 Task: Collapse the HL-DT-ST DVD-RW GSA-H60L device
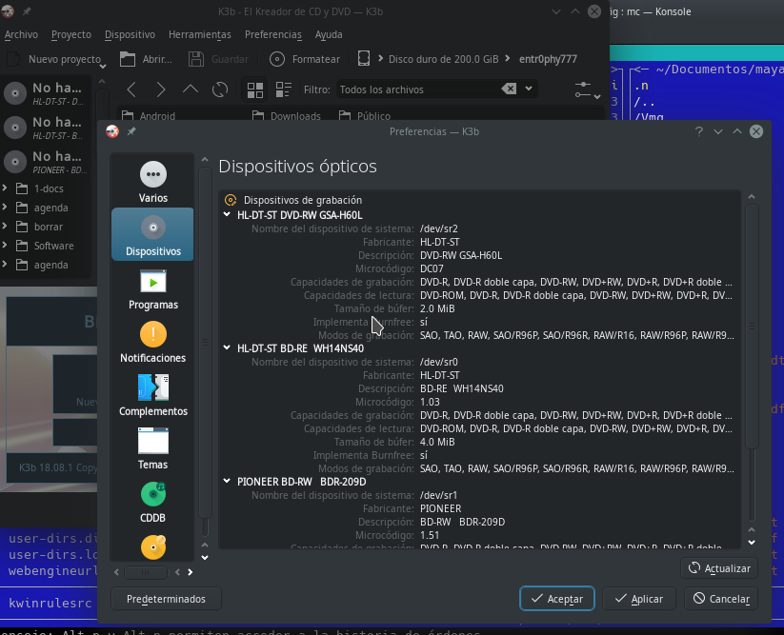tap(227, 215)
